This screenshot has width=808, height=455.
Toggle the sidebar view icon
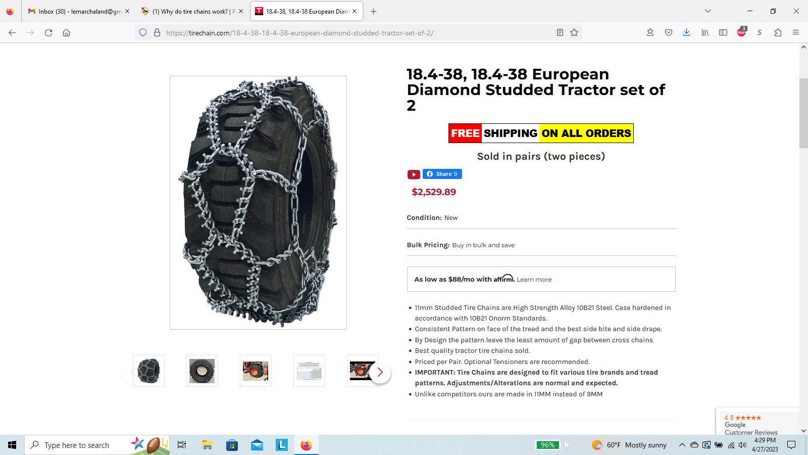pyautogui.click(x=723, y=33)
